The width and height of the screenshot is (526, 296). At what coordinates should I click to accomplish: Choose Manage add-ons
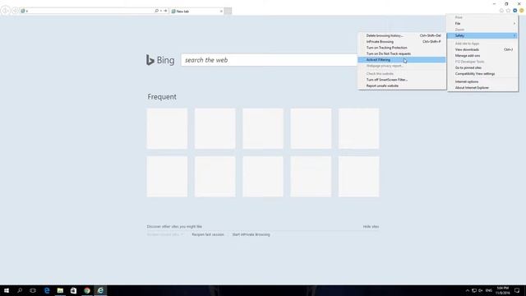point(482,56)
